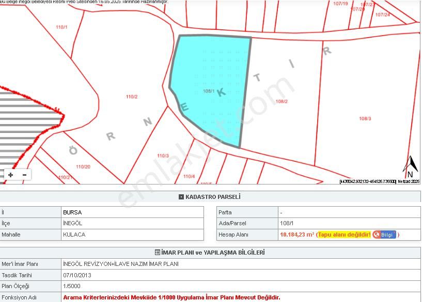Open the Bilgi info button
Image resolution: width=422 pixels, height=302 pixels.
pyautogui.click(x=384, y=234)
